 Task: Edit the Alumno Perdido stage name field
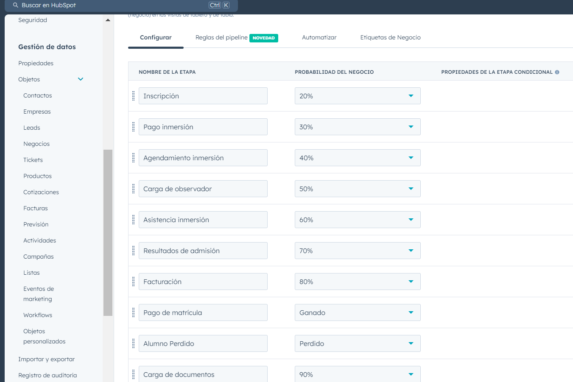pyautogui.click(x=203, y=343)
